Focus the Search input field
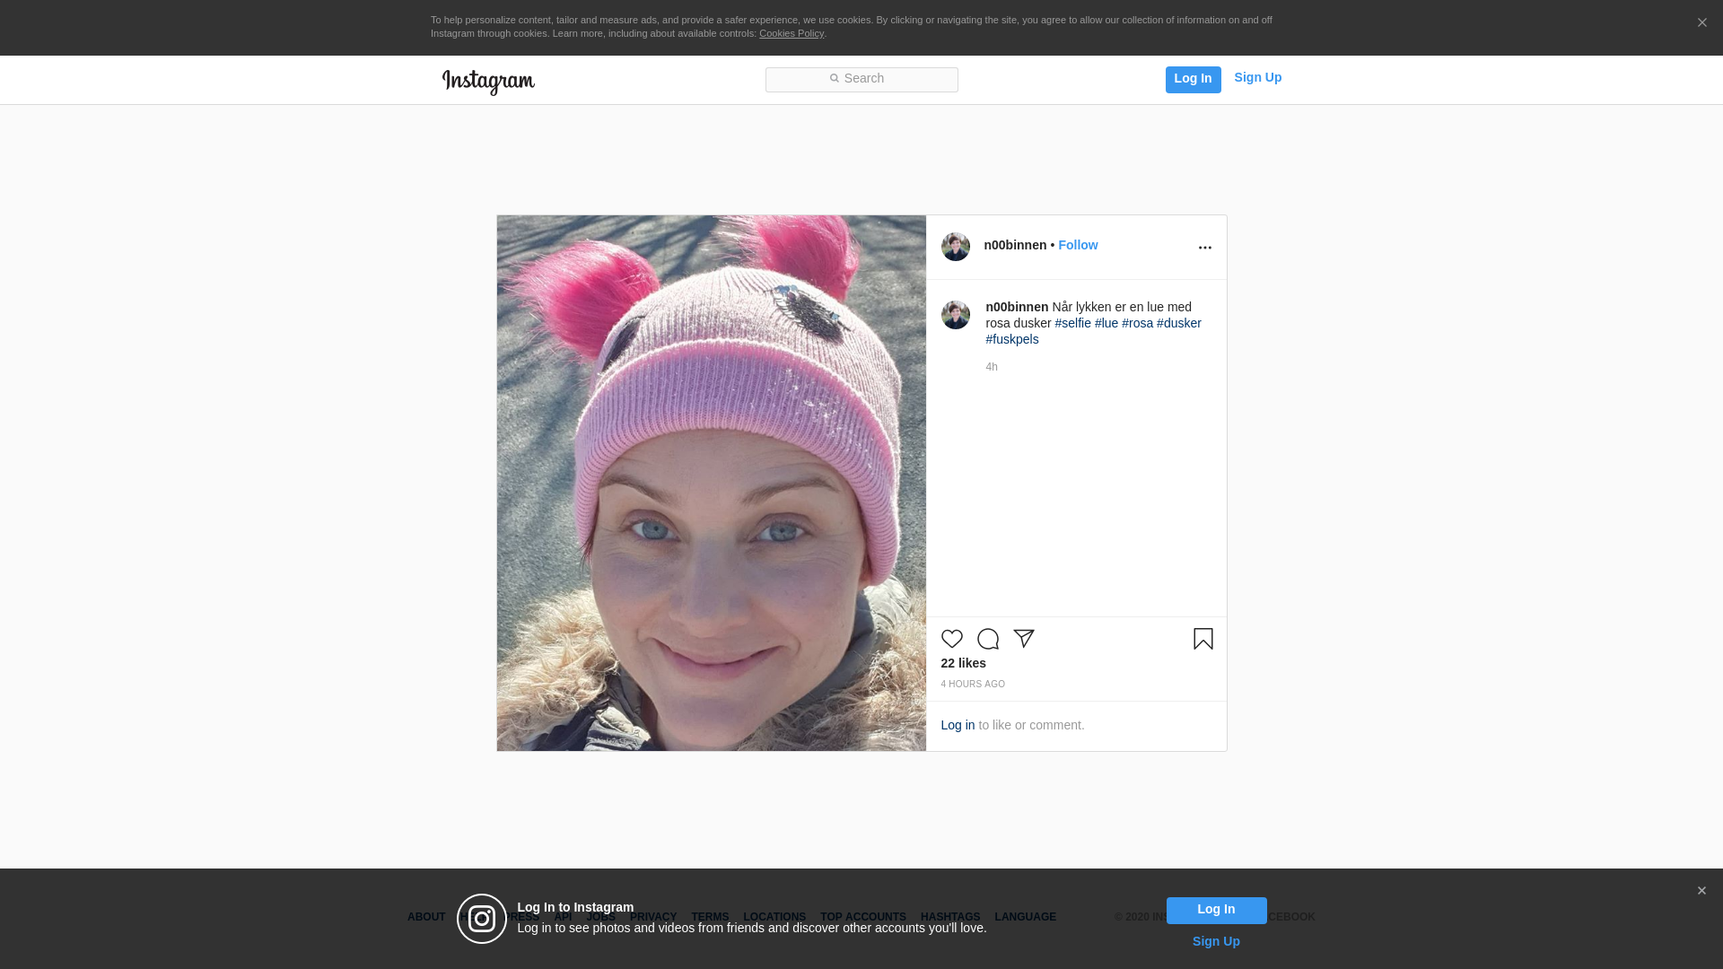This screenshot has height=969, width=1723. coord(861,79)
